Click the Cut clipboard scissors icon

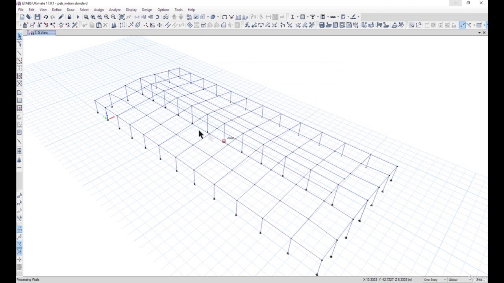coord(85,25)
